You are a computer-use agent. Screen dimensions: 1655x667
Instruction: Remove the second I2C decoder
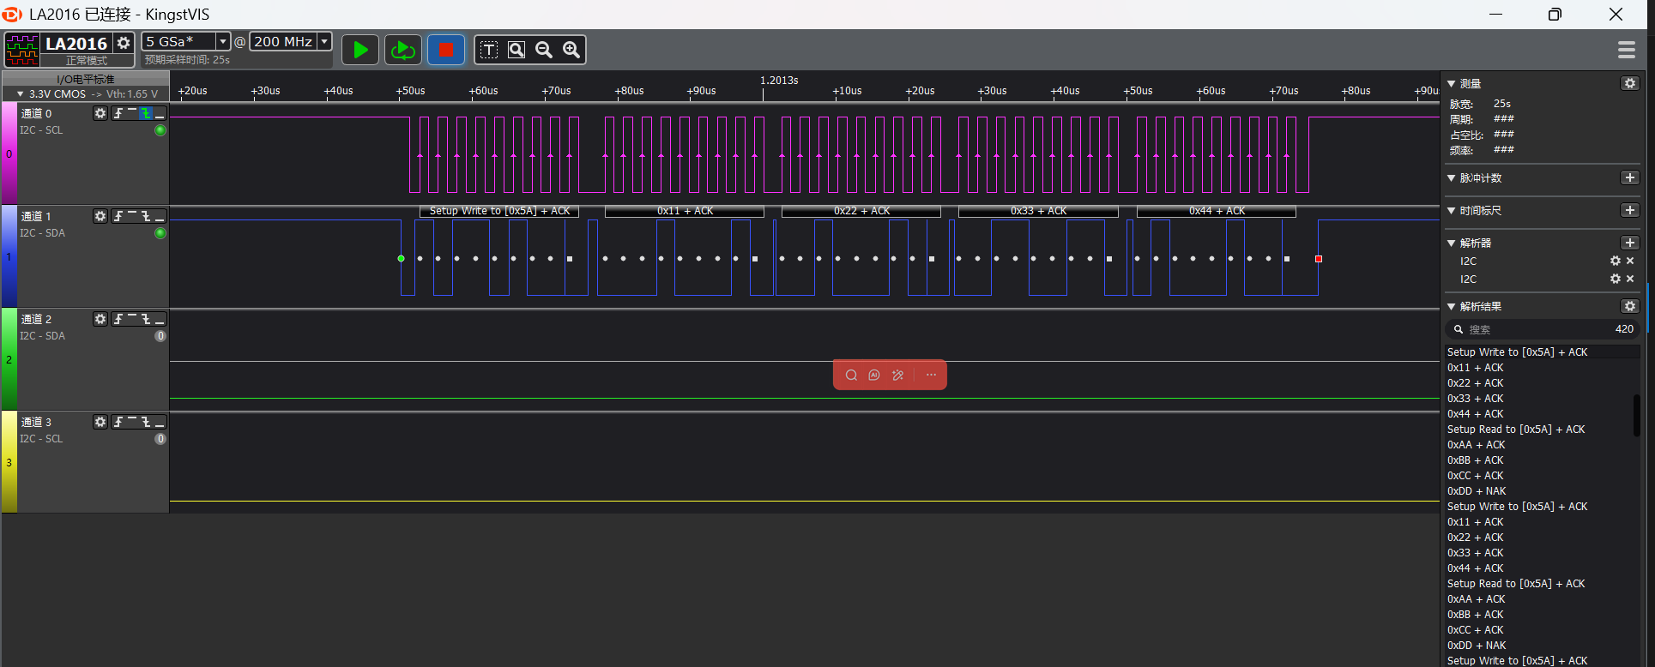coord(1630,279)
